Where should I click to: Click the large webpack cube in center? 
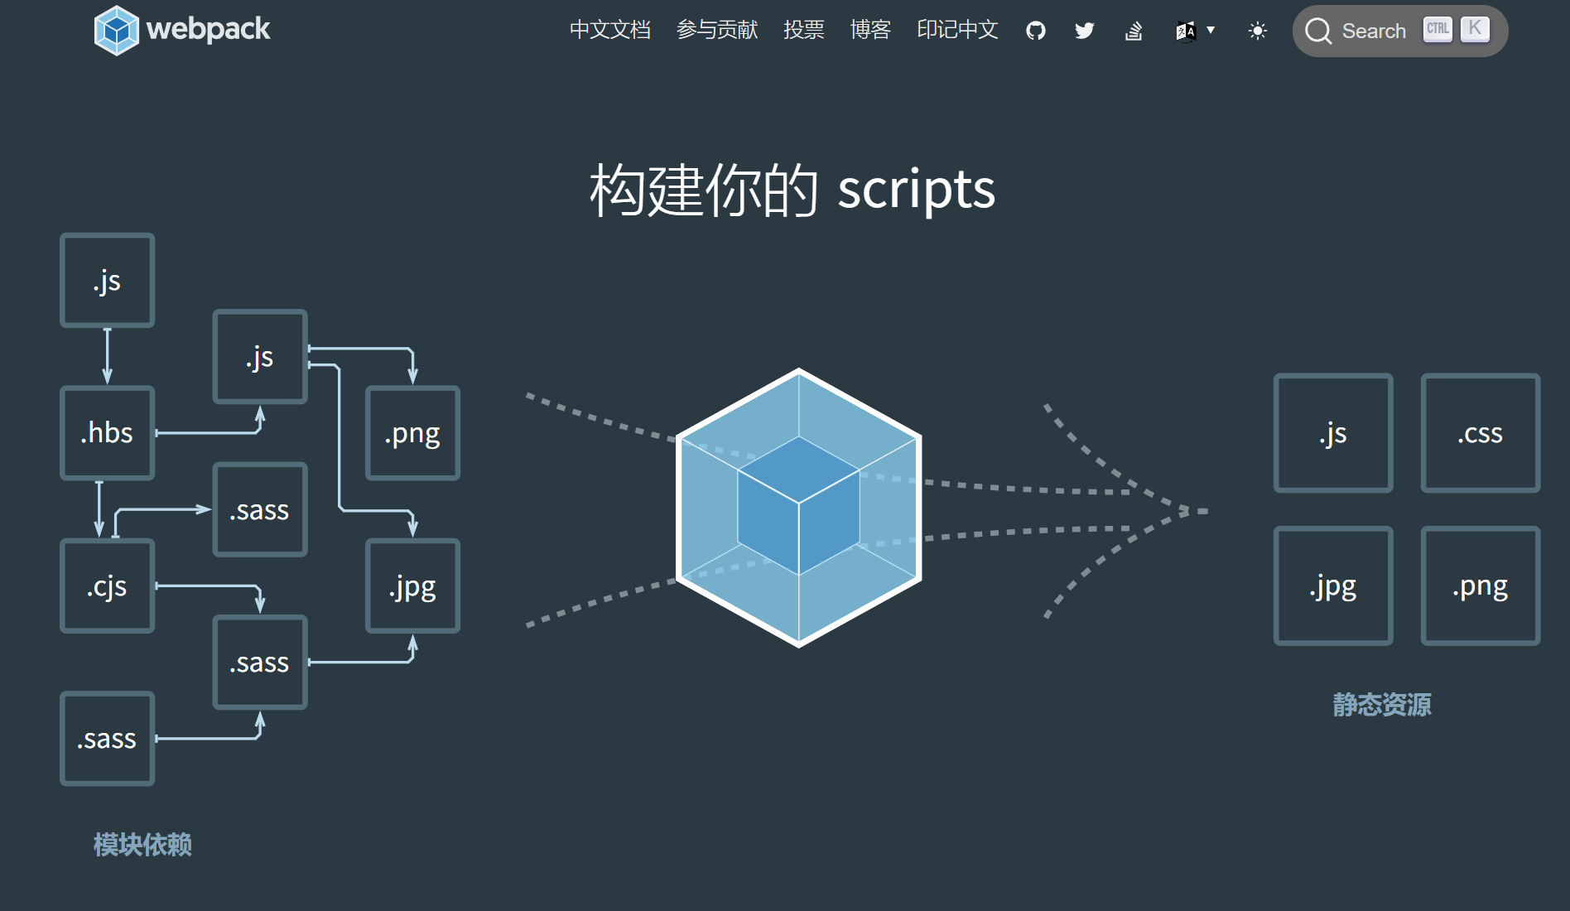coord(798,507)
